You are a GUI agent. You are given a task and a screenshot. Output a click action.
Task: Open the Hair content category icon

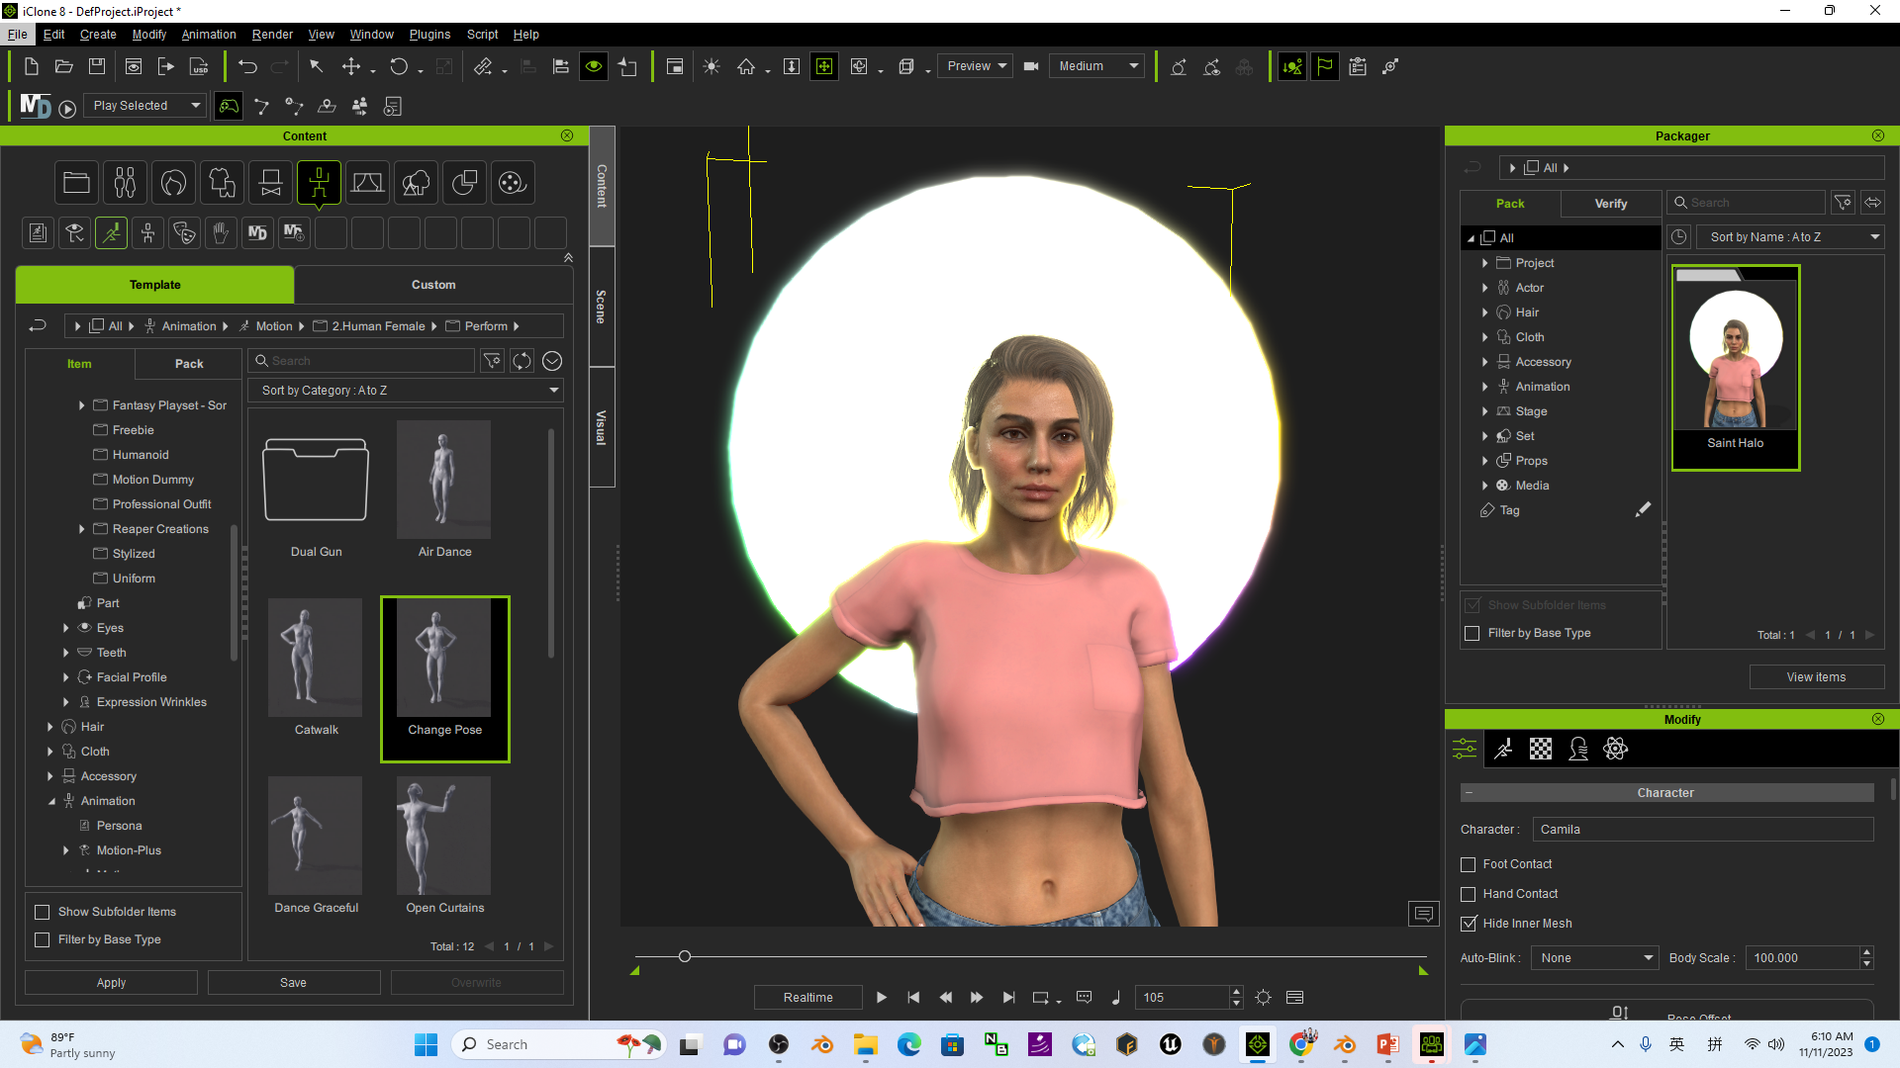173,183
